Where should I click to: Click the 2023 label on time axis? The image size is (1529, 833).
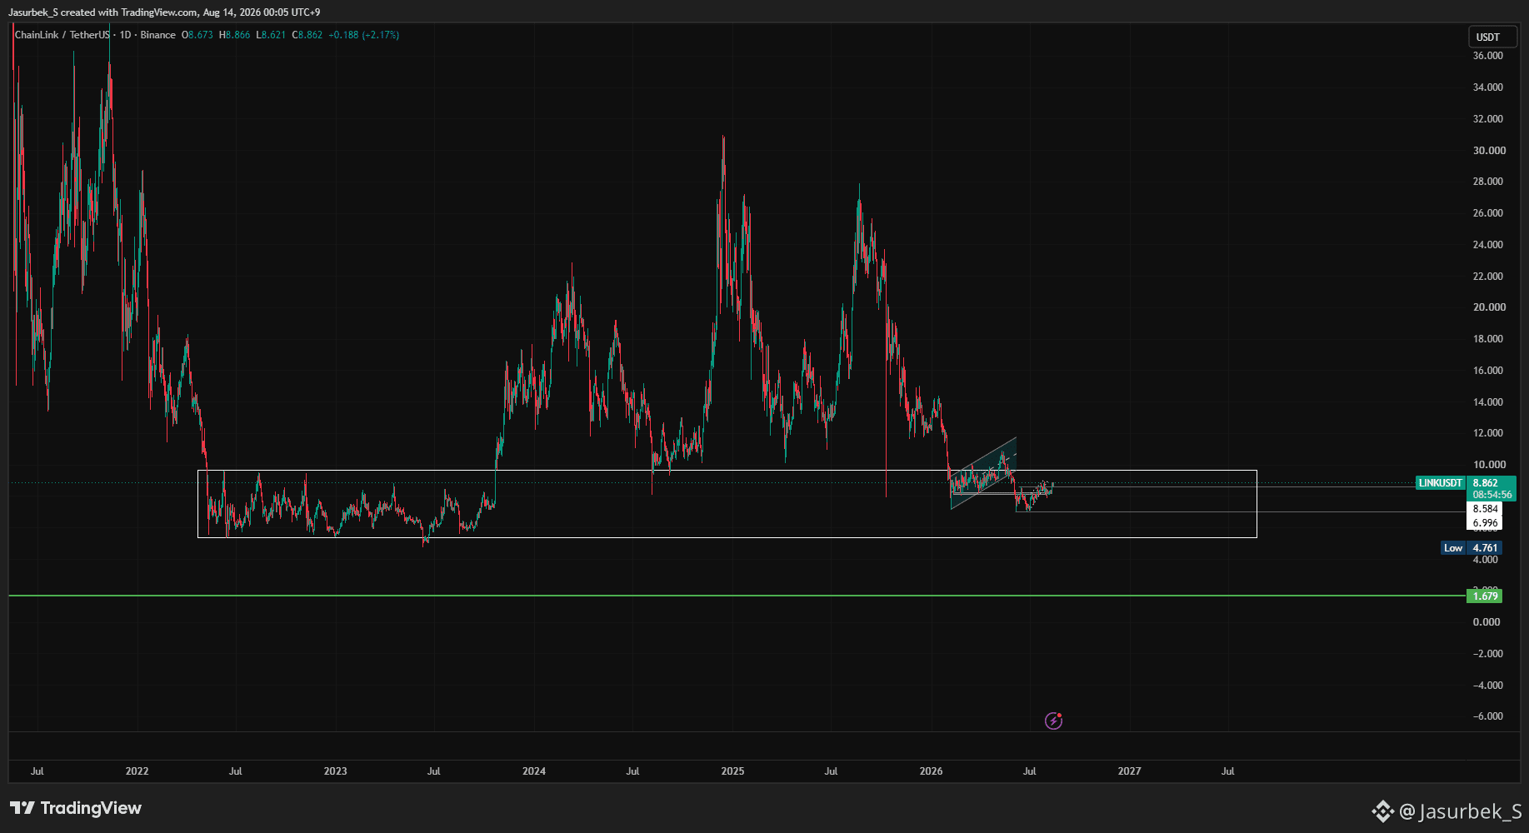pos(336,771)
